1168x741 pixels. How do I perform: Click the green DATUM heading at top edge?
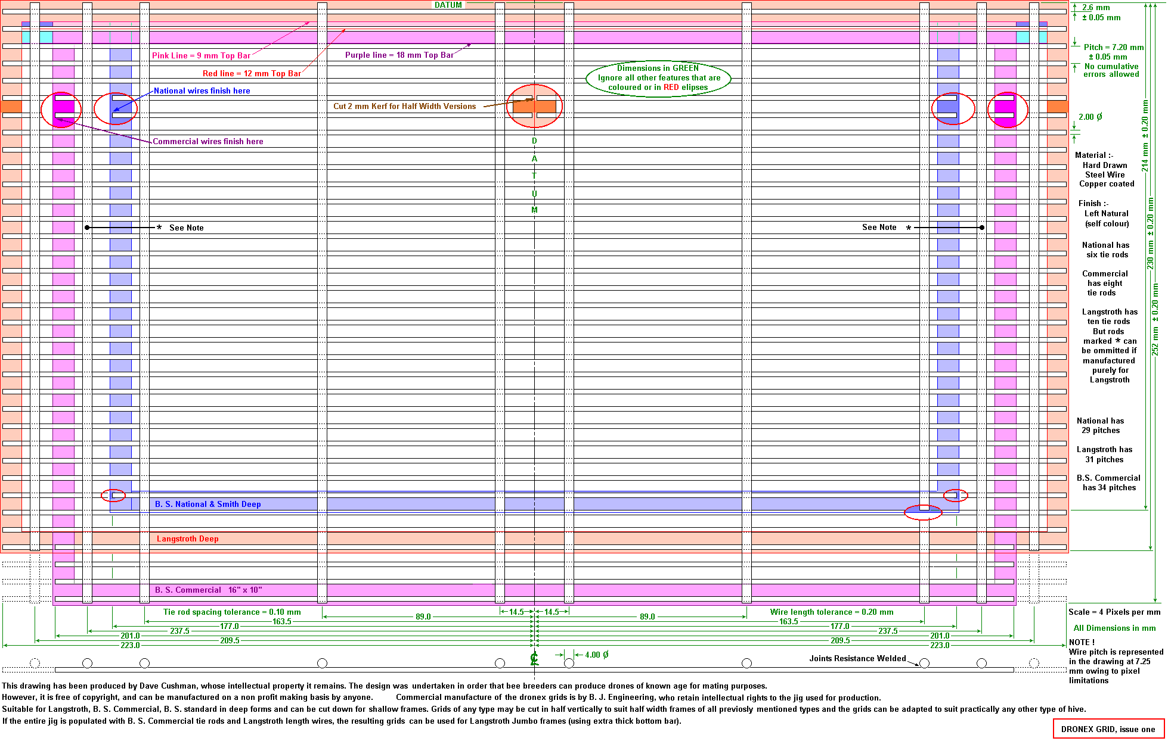click(448, 5)
